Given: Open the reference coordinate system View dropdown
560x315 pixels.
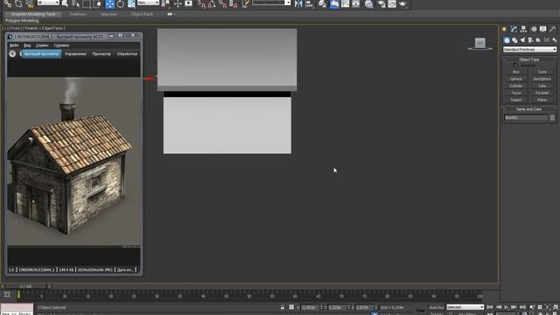Looking at the screenshot, I should pyautogui.click(x=148, y=3).
